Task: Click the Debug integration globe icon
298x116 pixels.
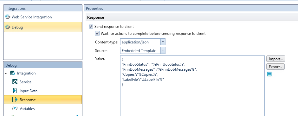Action: click(8, 27)
